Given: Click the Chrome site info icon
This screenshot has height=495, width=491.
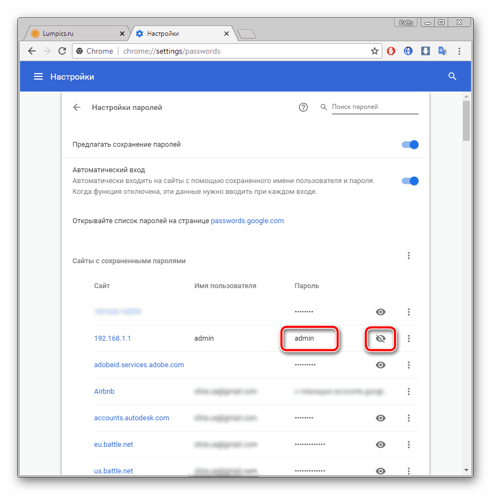Looking at the screenshot, I should click(79, 51).
